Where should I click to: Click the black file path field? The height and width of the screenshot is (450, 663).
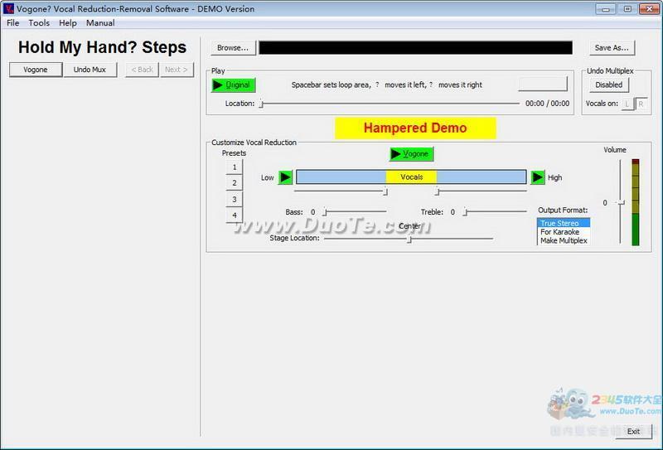click(416, 48)
